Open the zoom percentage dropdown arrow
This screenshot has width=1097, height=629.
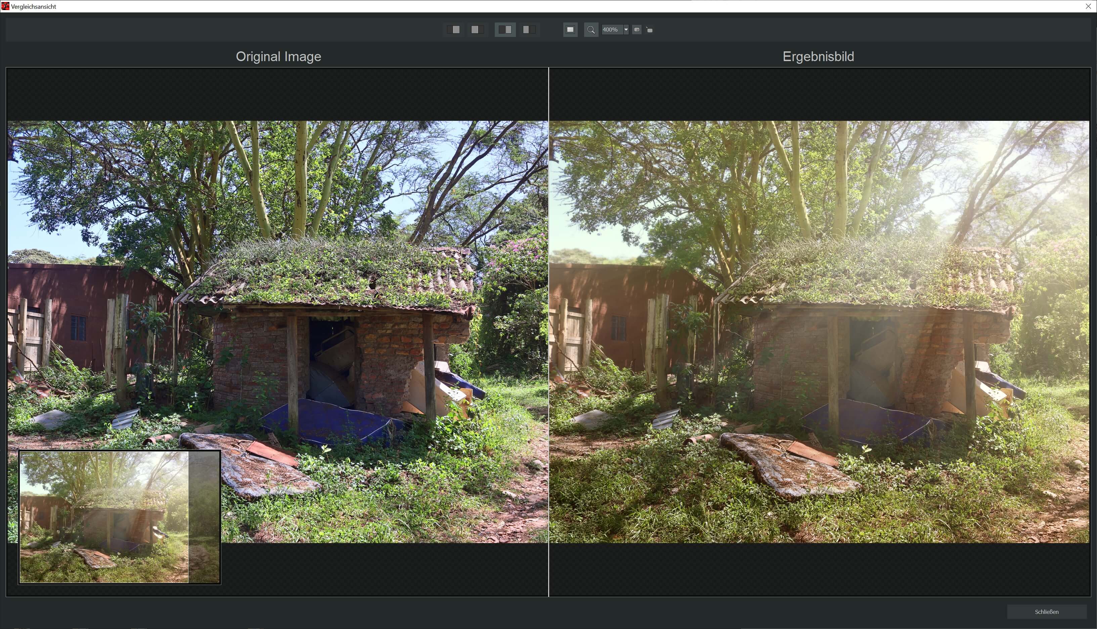point(625,30)
